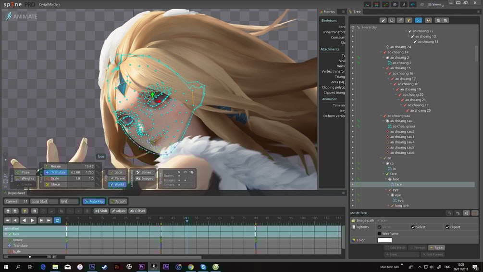This screenshot has height=272, width=483.
Task: Click the viewport zoom magnifier icon
Action: click(5, 176)
